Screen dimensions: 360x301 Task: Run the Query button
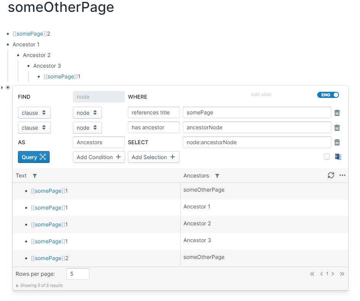[34, 157]
